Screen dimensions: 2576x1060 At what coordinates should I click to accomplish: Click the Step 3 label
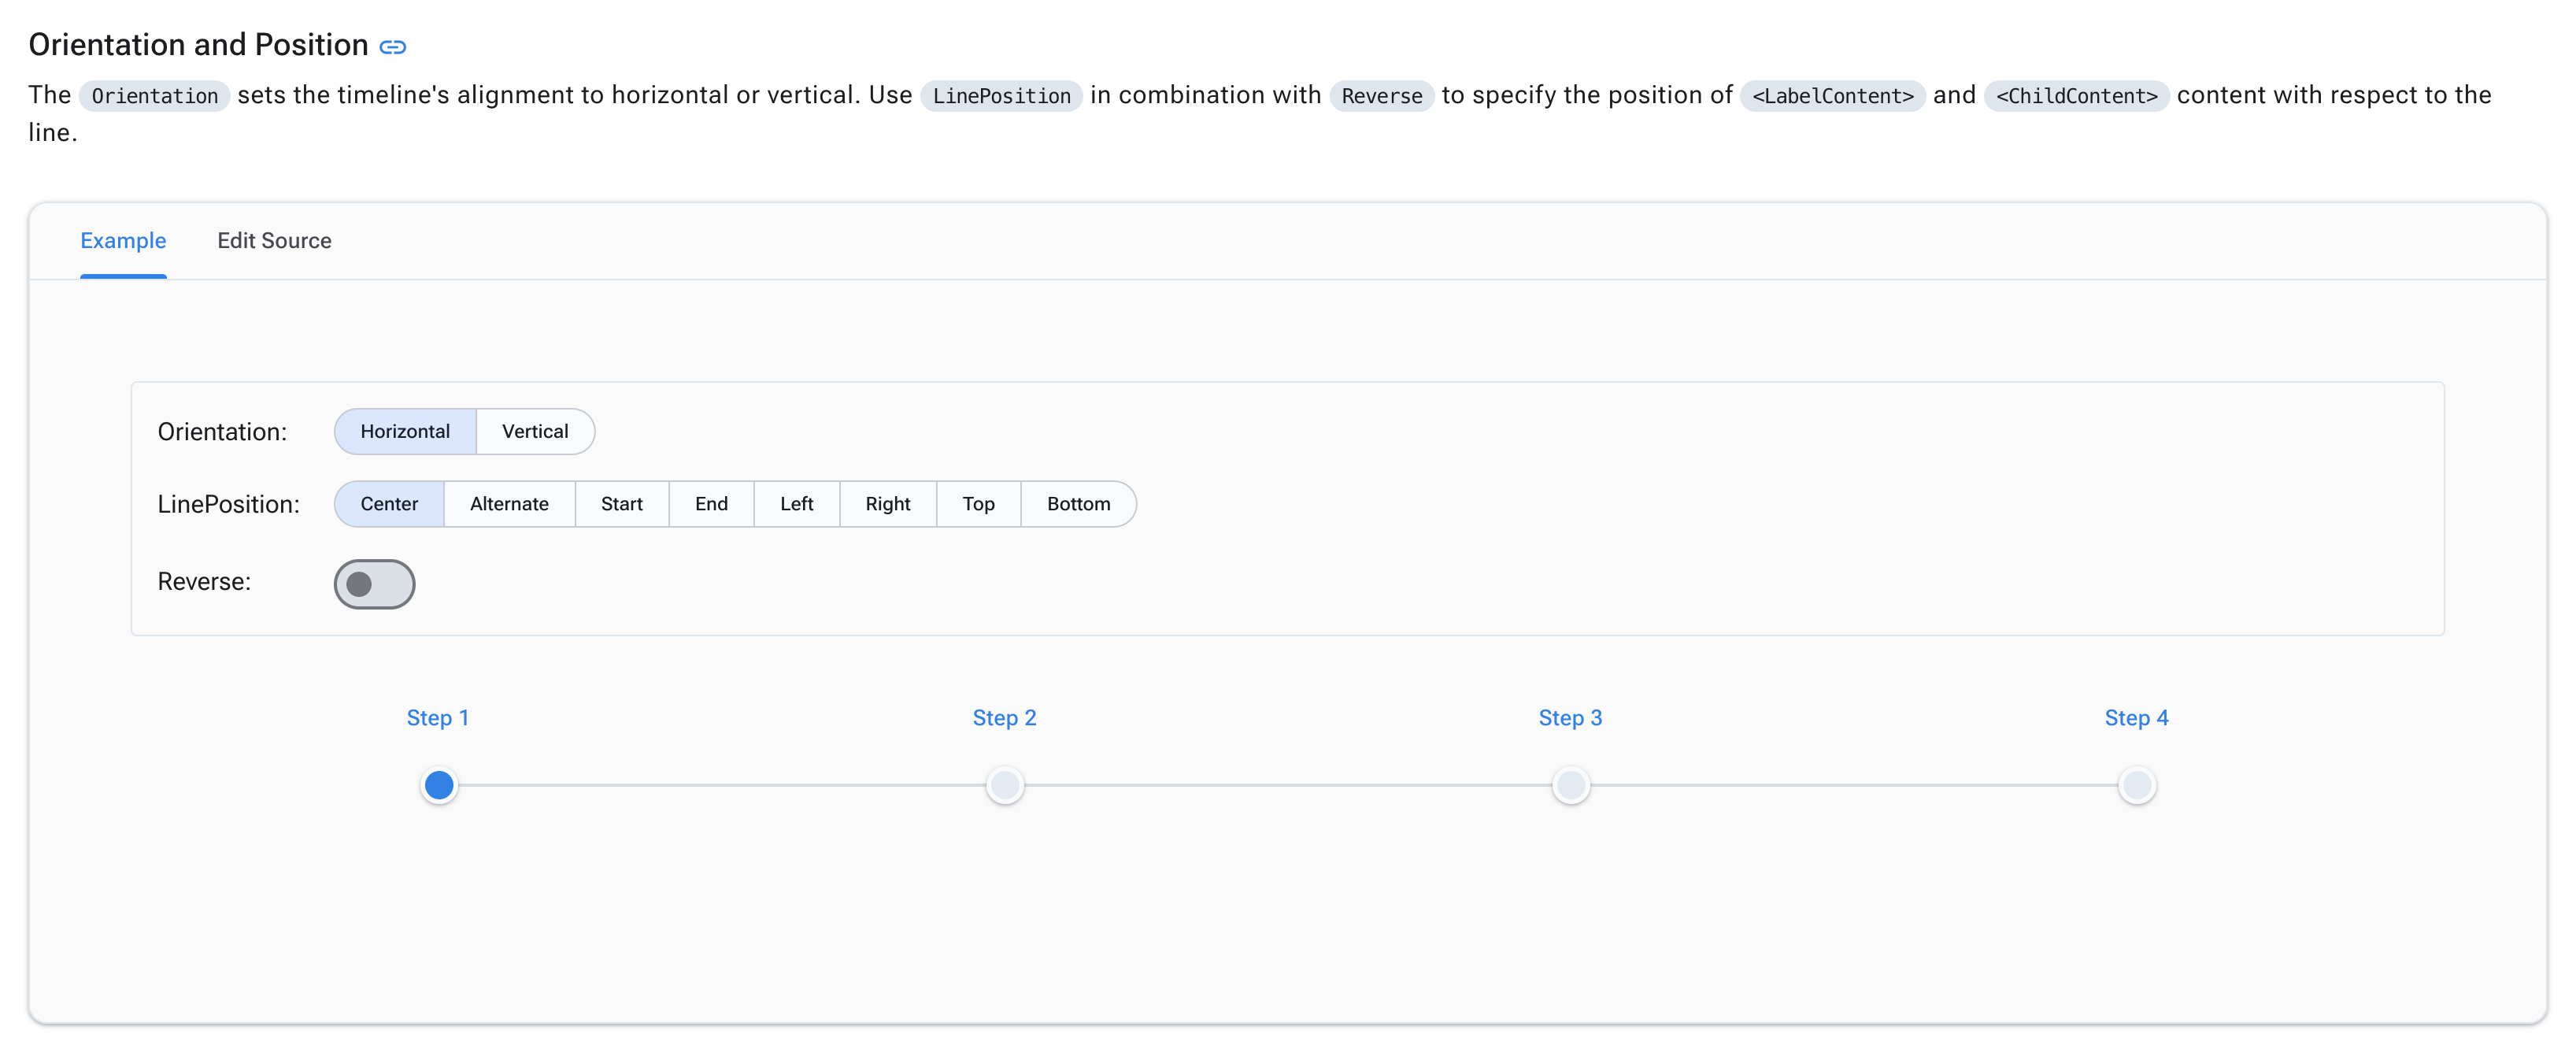coord(1571,718)
